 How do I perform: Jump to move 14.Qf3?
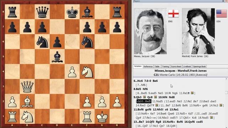point(150,122)
